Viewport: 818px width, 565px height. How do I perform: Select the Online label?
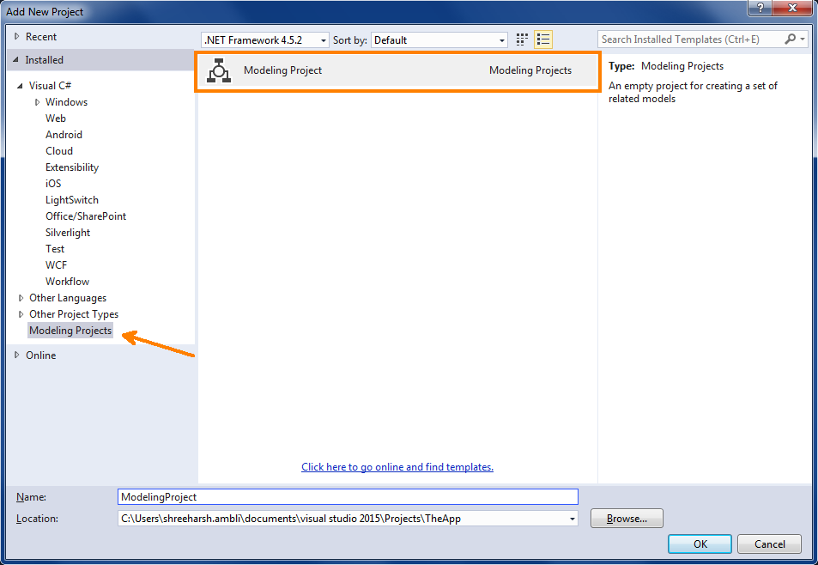coord(40,355)
